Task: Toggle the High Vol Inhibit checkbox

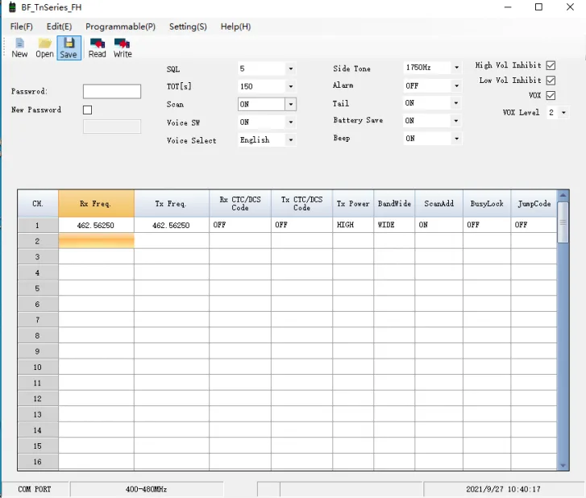Action: pyautogui.click(x=551, y=65)
